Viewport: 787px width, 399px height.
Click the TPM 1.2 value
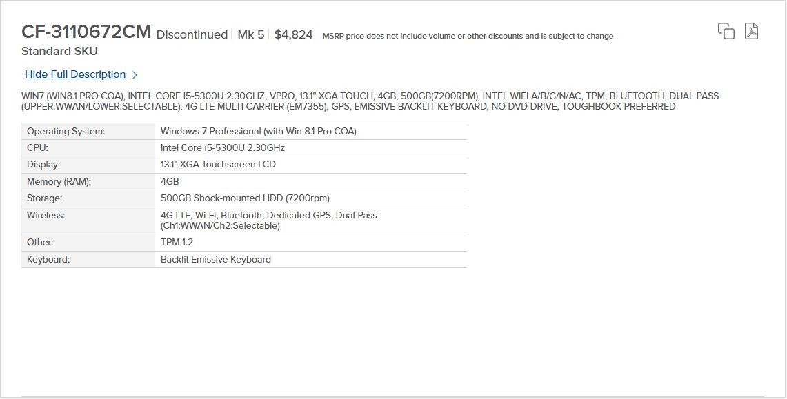point(177,242)
